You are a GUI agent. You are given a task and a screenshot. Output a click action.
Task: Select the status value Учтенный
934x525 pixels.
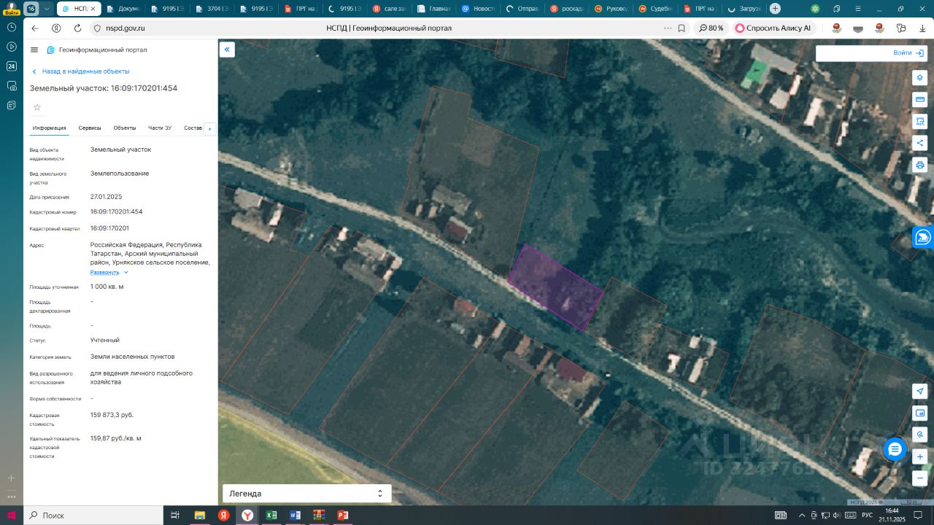(x=105, y=340)
